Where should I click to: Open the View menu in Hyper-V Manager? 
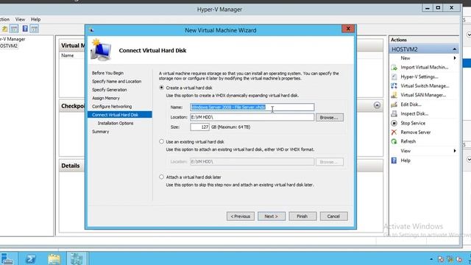click(20, 19)
